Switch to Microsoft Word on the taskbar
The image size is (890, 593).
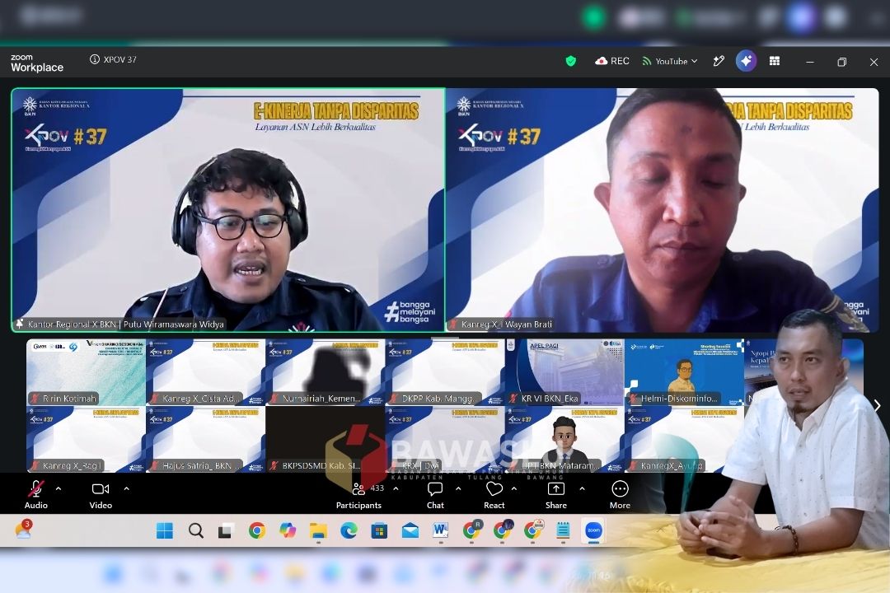tap(440, 530)
